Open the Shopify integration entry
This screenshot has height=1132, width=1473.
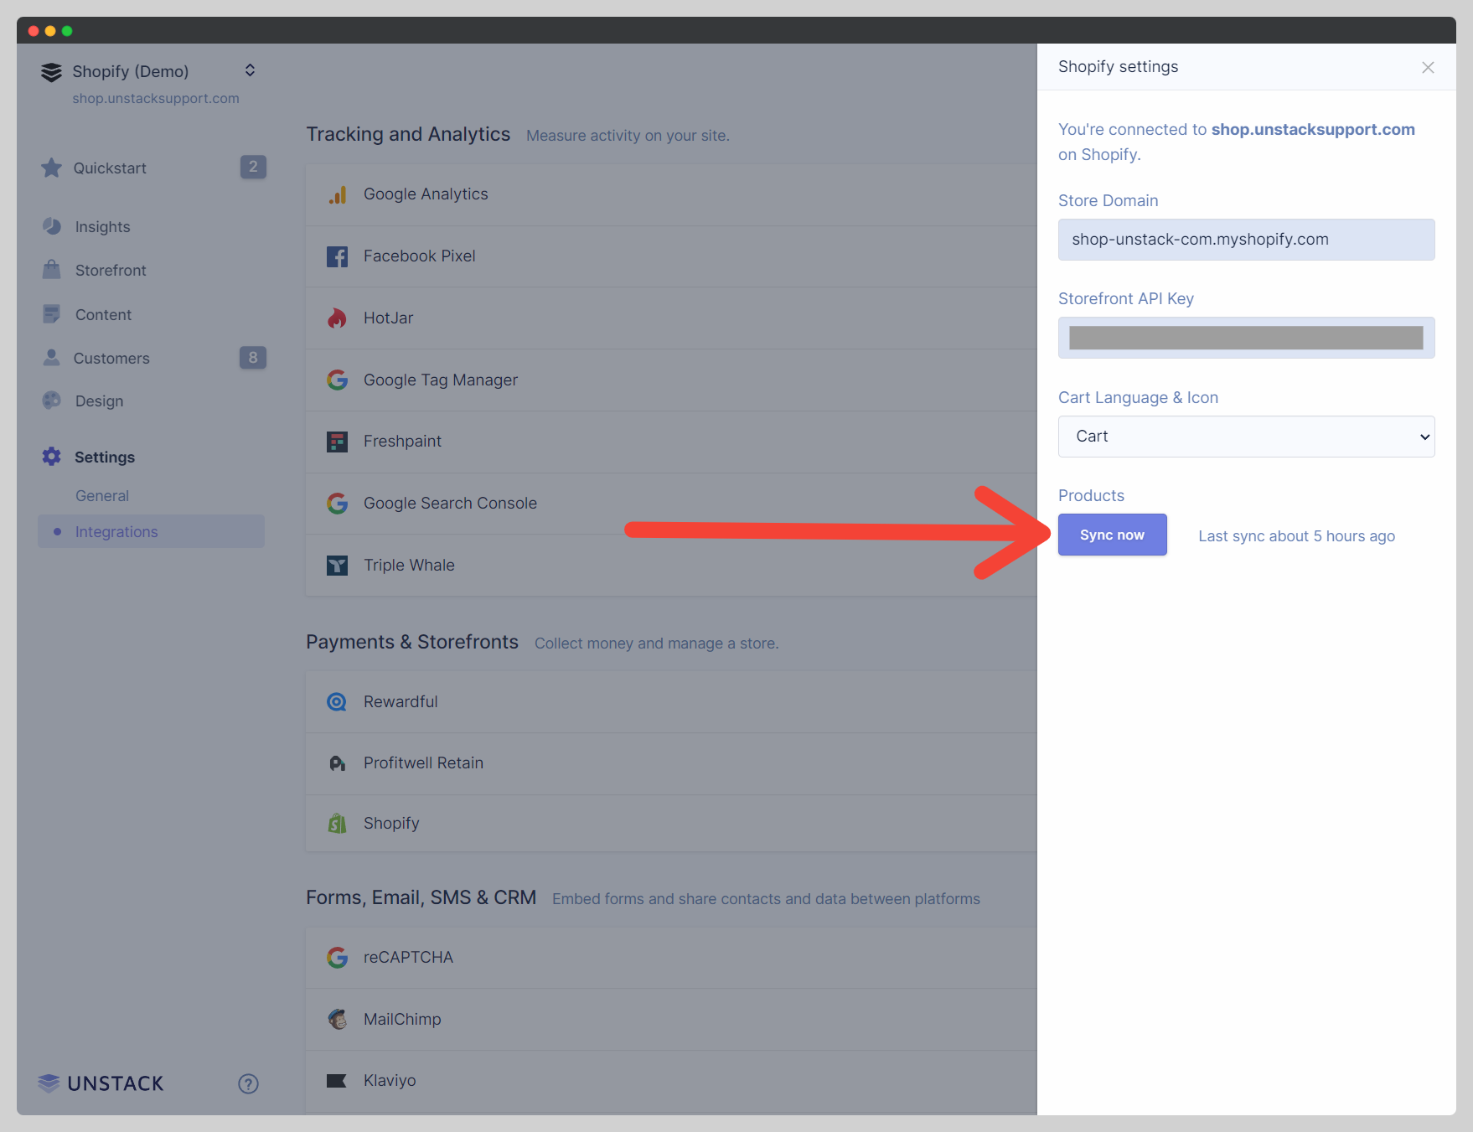point(390,823)
